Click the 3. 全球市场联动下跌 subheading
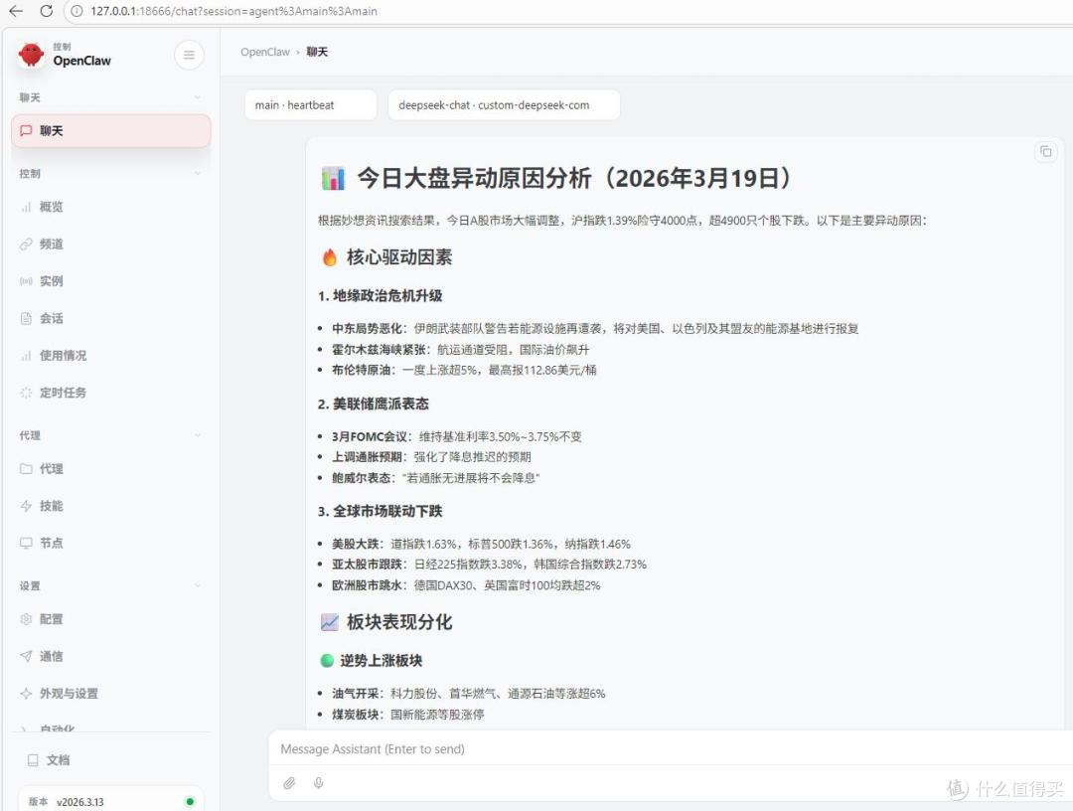This screenshot has width=1073, height=811. click(380, 511)
